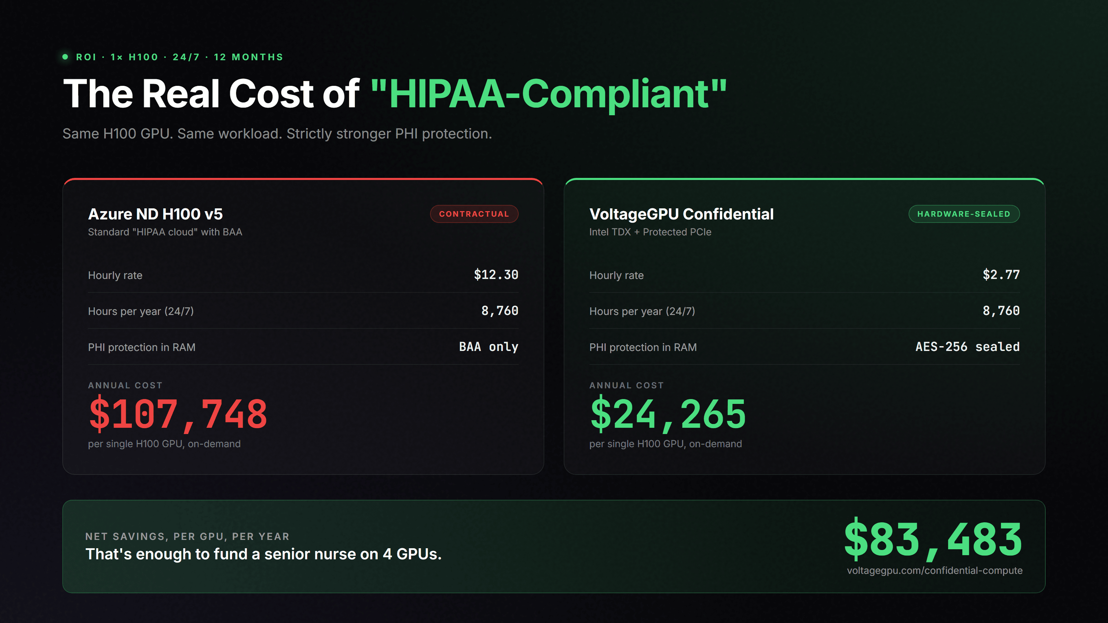Click 'per single H100 GPU, on-demand' under $24,265

[x=665, y=444]
